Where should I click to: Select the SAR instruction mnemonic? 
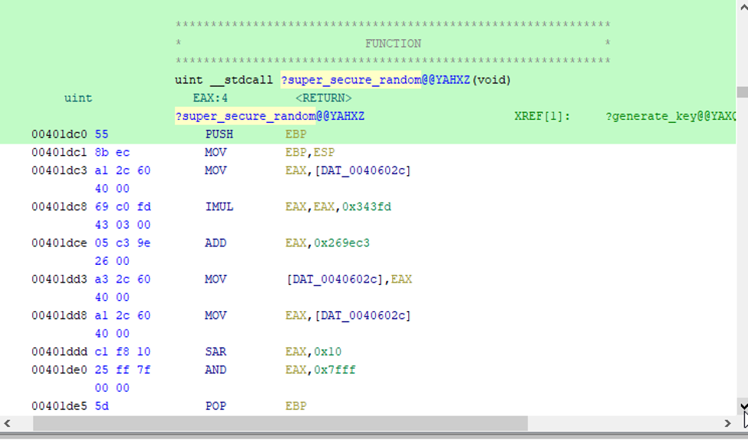coord(216,352)
